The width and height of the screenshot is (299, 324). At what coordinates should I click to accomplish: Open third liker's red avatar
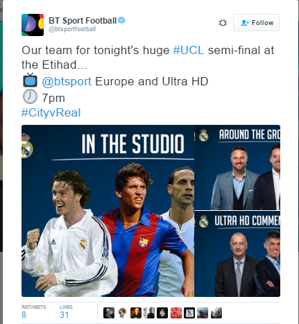[136, 313]
